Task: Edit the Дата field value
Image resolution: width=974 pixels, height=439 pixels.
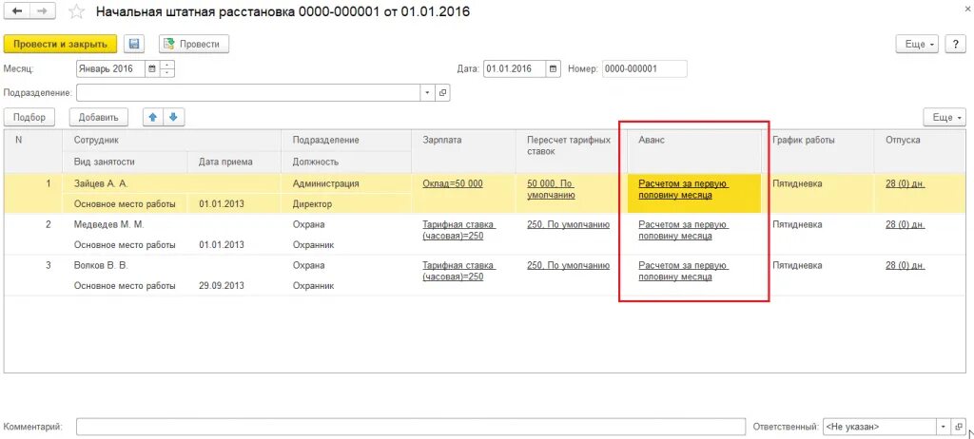Action: coord(515,69)
